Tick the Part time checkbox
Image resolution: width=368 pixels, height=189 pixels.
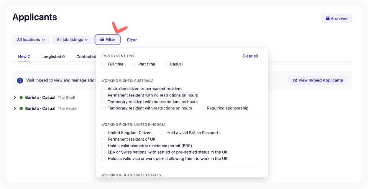pyautogui.click(x=134, y=64)
